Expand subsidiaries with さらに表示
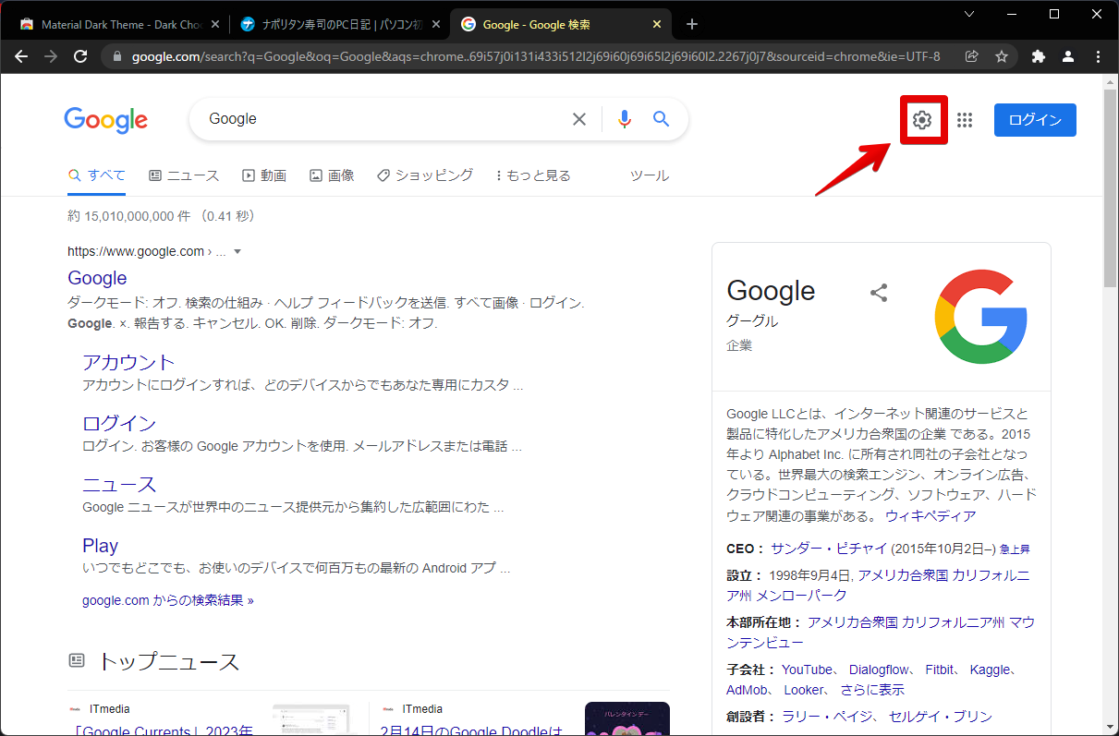The image size is (1119, 736). [872, 690]
